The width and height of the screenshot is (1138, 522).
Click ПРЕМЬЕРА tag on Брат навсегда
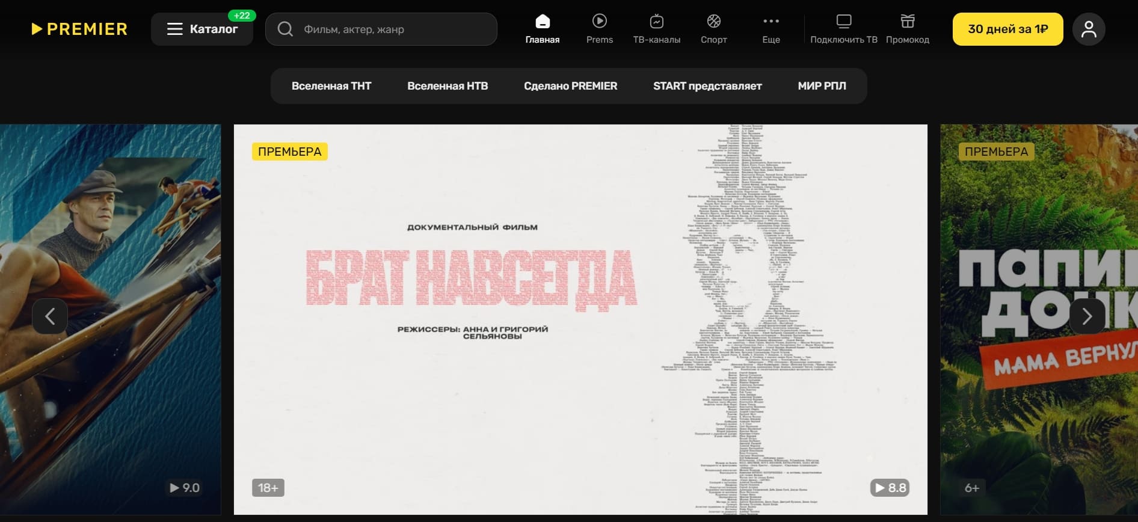[289, 152]
